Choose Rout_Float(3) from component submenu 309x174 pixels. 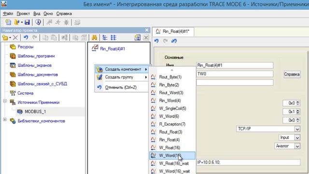pyautogui.click(x=172, y=132)
